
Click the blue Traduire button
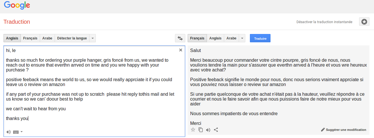pyautogui.click(x=260, y=38)
